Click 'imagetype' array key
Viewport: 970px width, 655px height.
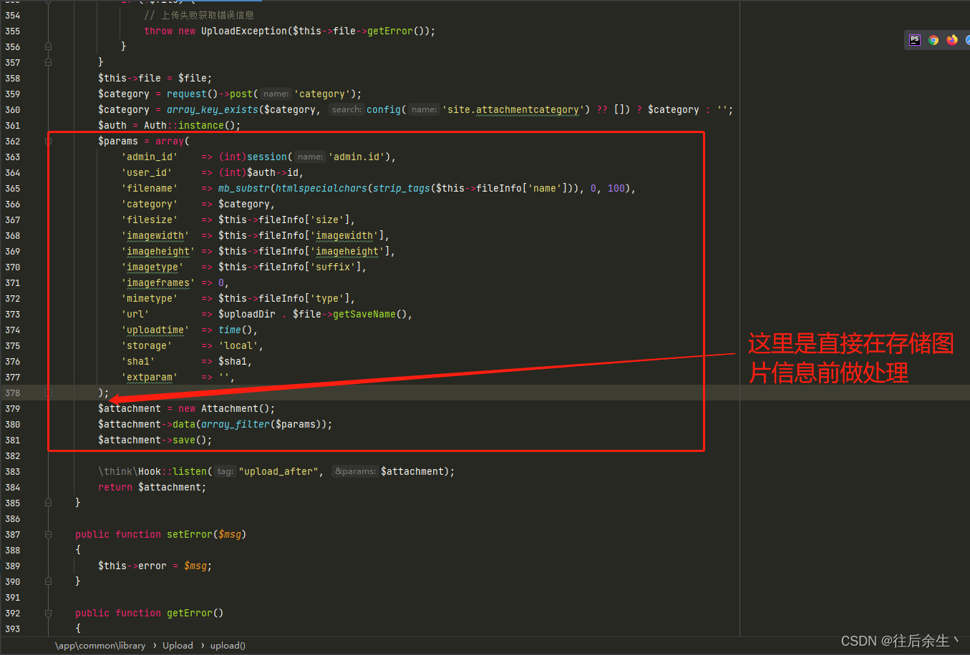click(x=152, y=267)
